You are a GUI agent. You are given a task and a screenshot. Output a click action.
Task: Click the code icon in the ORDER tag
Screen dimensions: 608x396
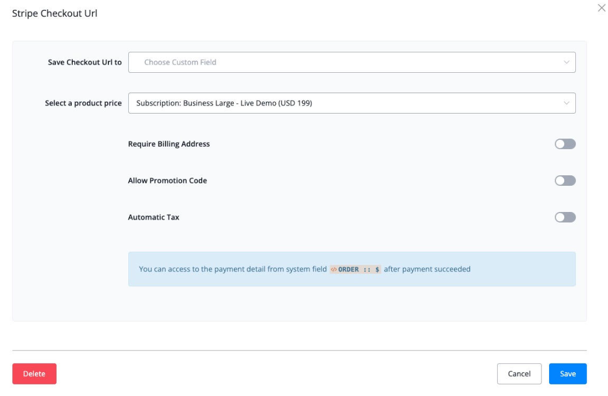point(333,270)
